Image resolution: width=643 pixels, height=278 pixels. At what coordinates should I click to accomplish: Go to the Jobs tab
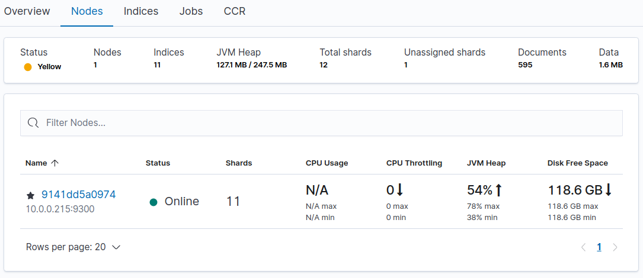pyautogui.click(x=191, y=11)
